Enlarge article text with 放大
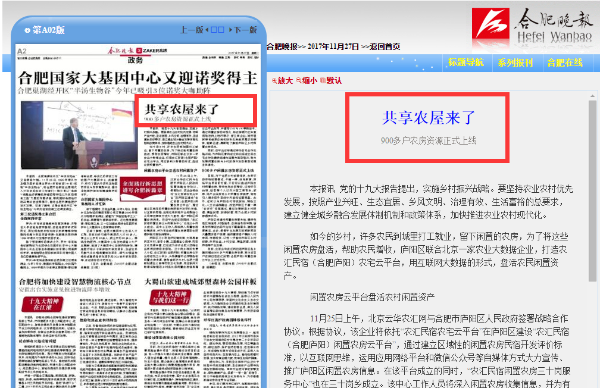 [282, 80]
